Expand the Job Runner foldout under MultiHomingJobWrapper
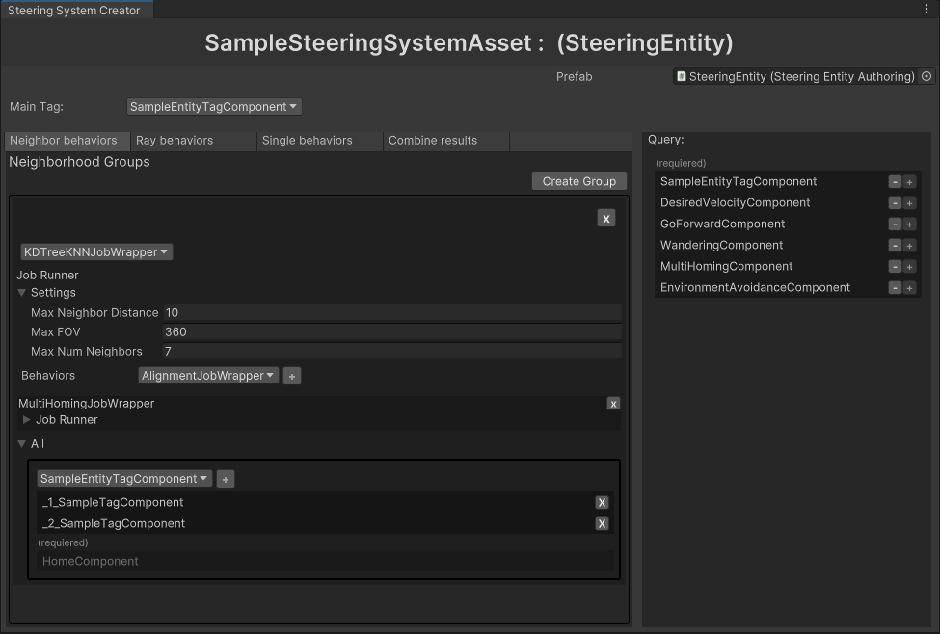This screenshot has width=940, height=634. pos(27,420)
